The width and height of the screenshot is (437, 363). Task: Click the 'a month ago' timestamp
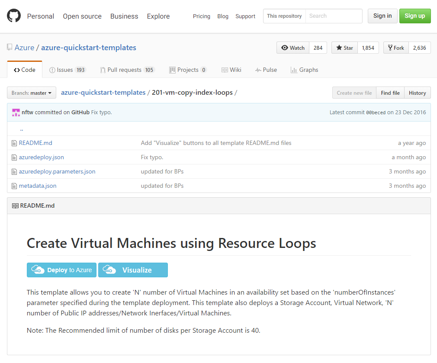click(x=408, y=157)
